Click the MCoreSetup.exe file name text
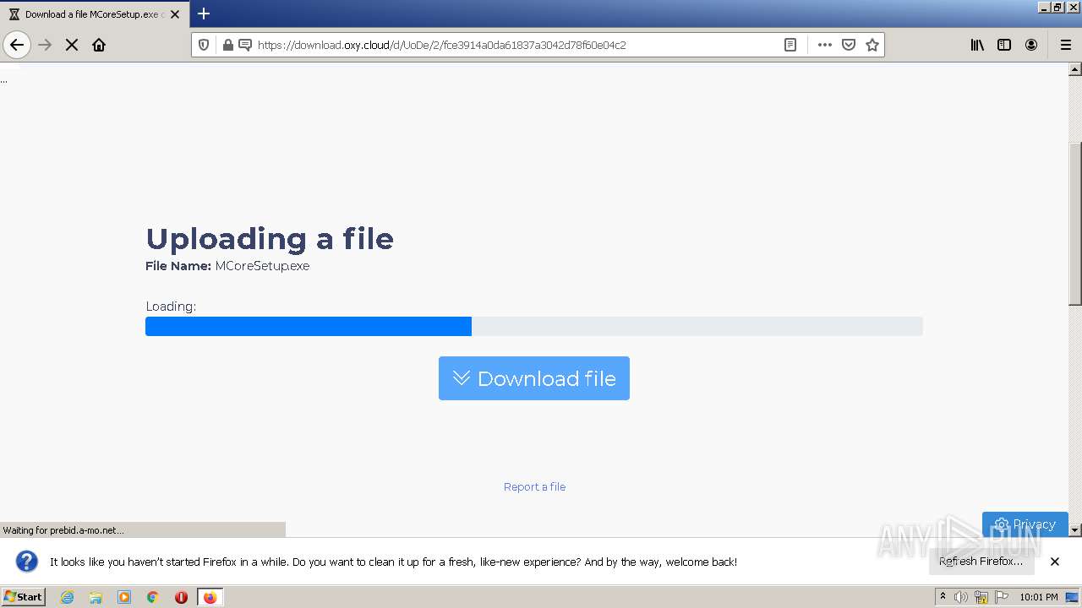 262,266
